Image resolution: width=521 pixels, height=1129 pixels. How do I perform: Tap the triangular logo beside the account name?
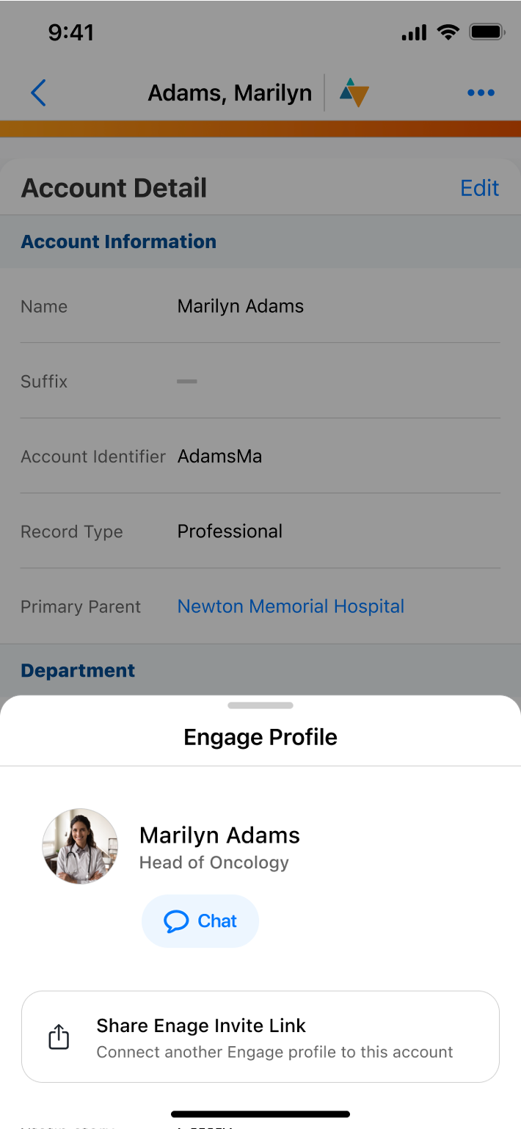pyautogui.click(x=354, y=93)
